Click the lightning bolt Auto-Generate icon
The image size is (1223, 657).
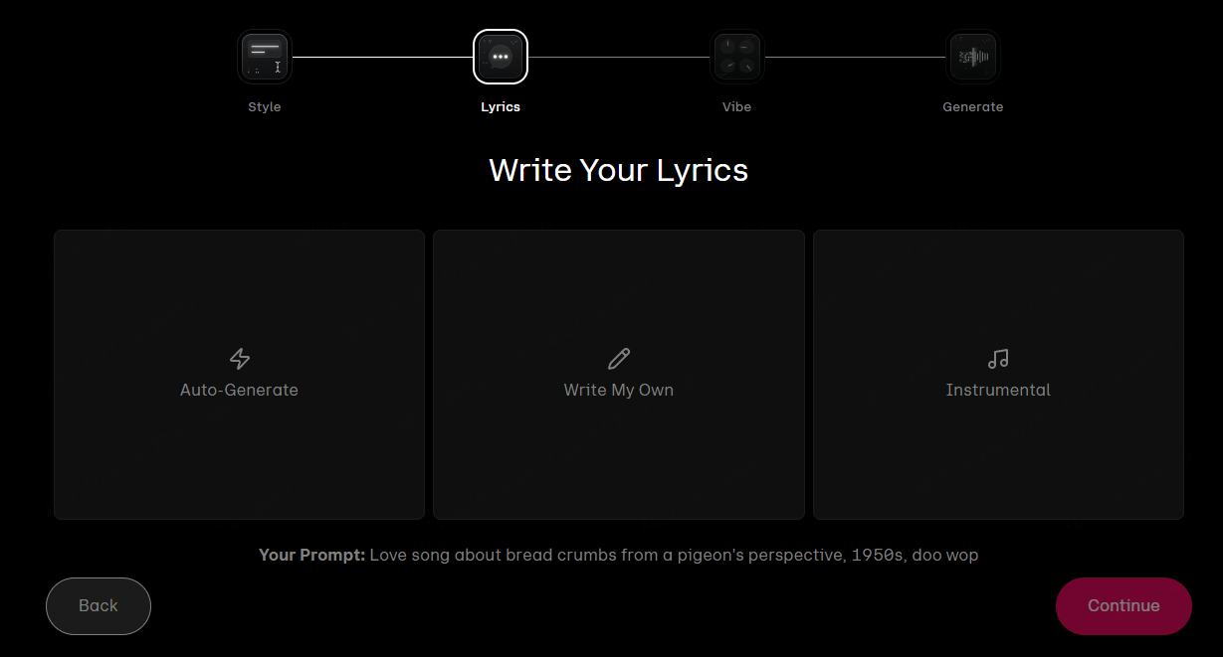click(239, 359)
